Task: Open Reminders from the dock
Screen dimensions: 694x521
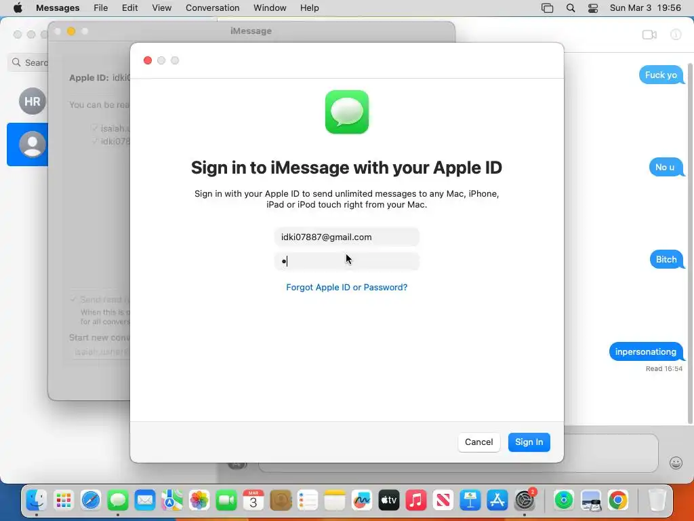Action: (308, 501)
